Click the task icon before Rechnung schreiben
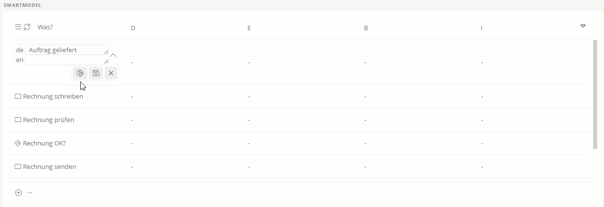 coord(18,97)
